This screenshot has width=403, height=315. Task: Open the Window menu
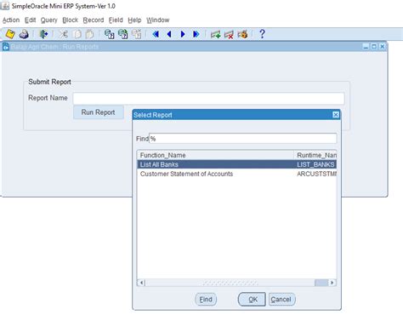point(158,20)
